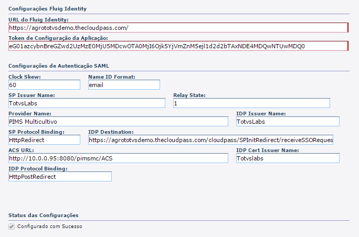Screen dimensions: 359x237
Task: Click the Relay State input field
Action: point(251,103)
